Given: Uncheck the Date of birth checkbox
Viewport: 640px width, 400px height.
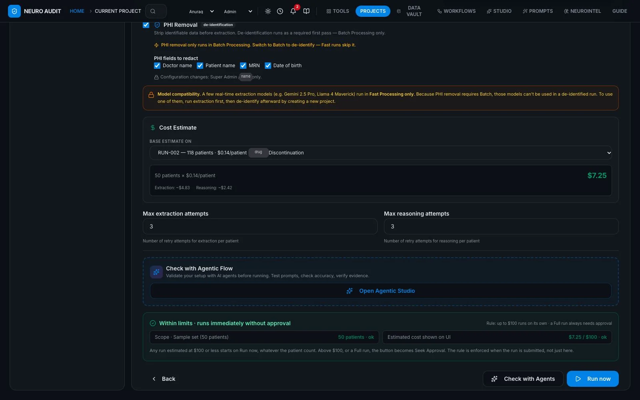Looking at the screenshot, I should [x=268, y=66].
